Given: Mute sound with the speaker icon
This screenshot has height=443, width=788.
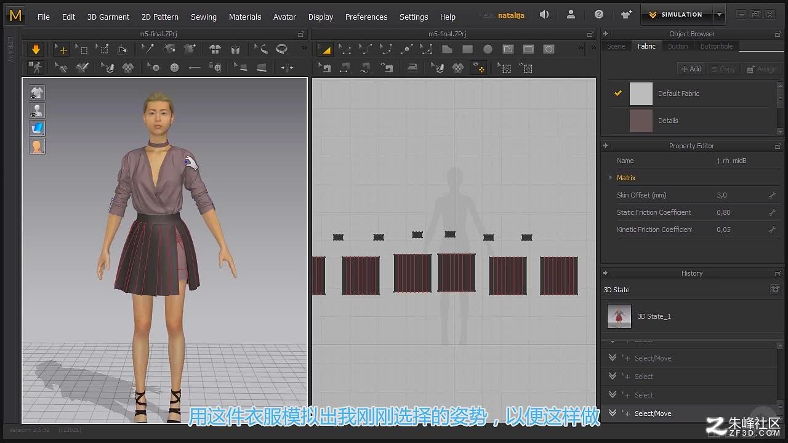Looking at the screenshot, I should pyautogui.click(x=544, y=15).
